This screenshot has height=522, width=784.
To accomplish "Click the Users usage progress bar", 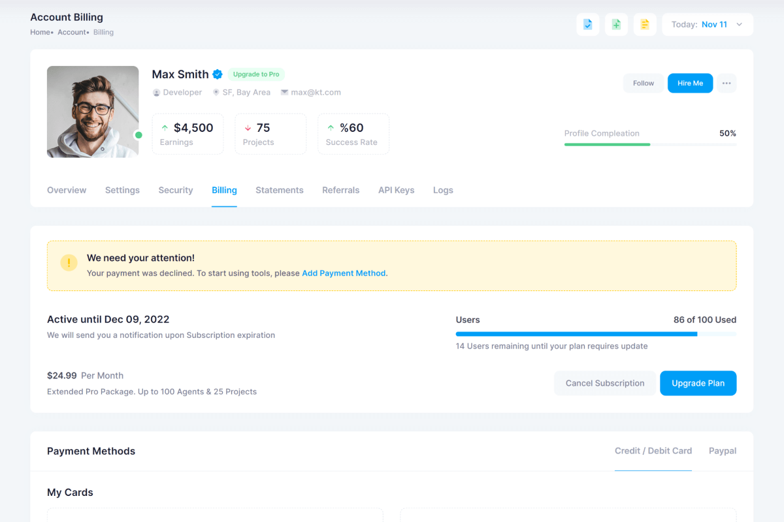I will click(595, 334).
